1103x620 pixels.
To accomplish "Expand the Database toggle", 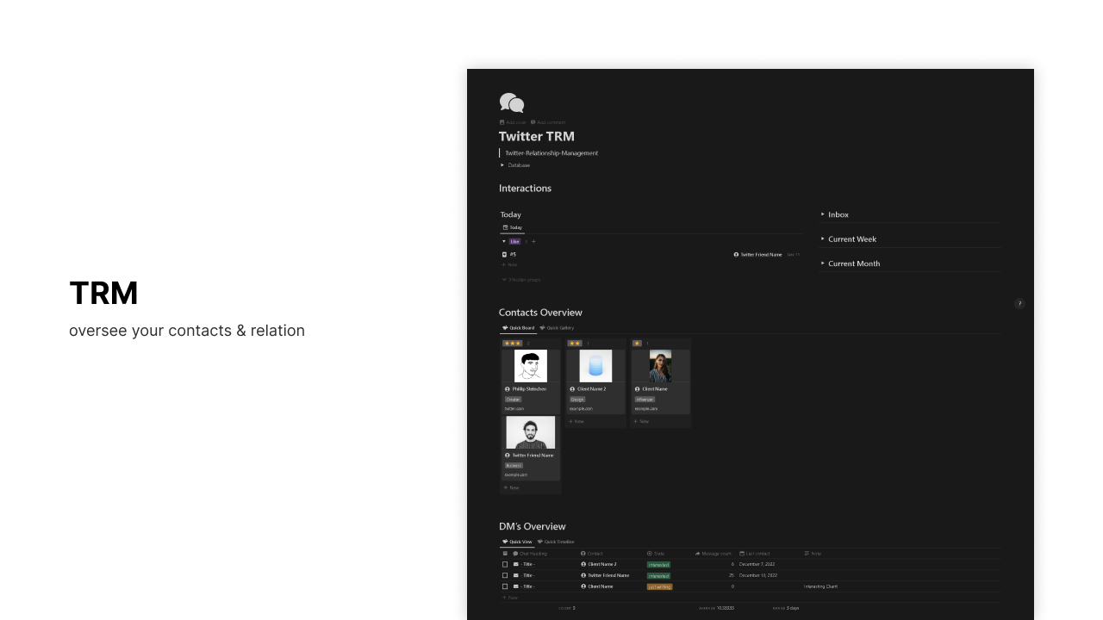I will (502, 165).
